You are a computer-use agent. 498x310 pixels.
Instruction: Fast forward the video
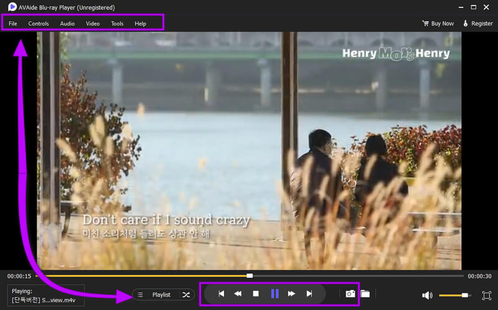[291, 294]
